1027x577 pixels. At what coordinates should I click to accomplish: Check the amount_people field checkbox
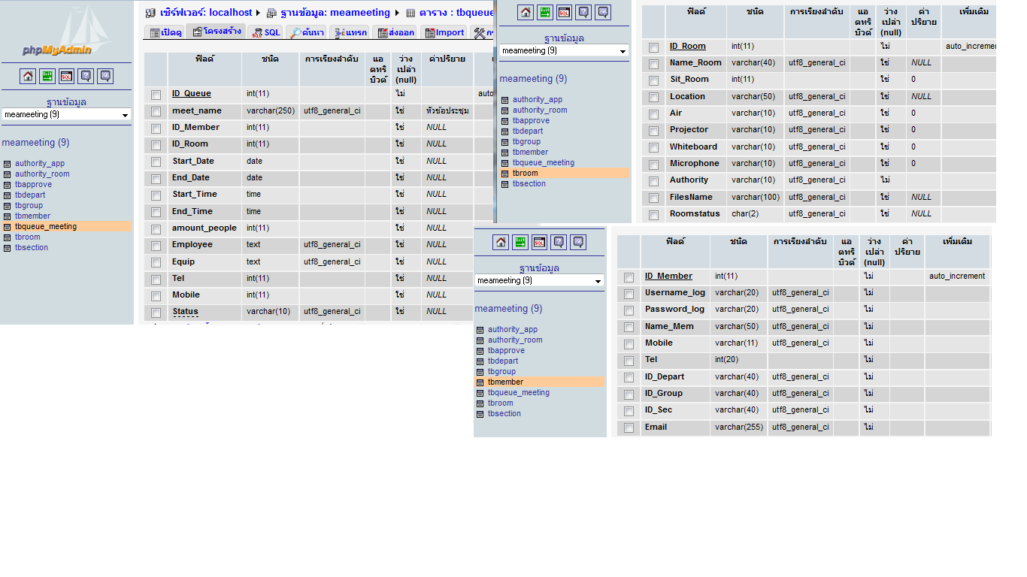[156, 228]
